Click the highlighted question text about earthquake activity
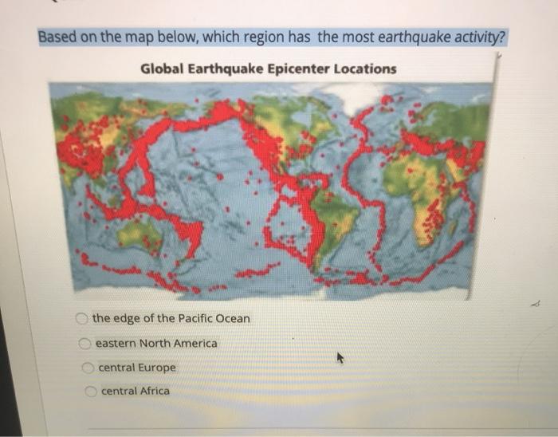558x437 pixels. tap(273, 37)
